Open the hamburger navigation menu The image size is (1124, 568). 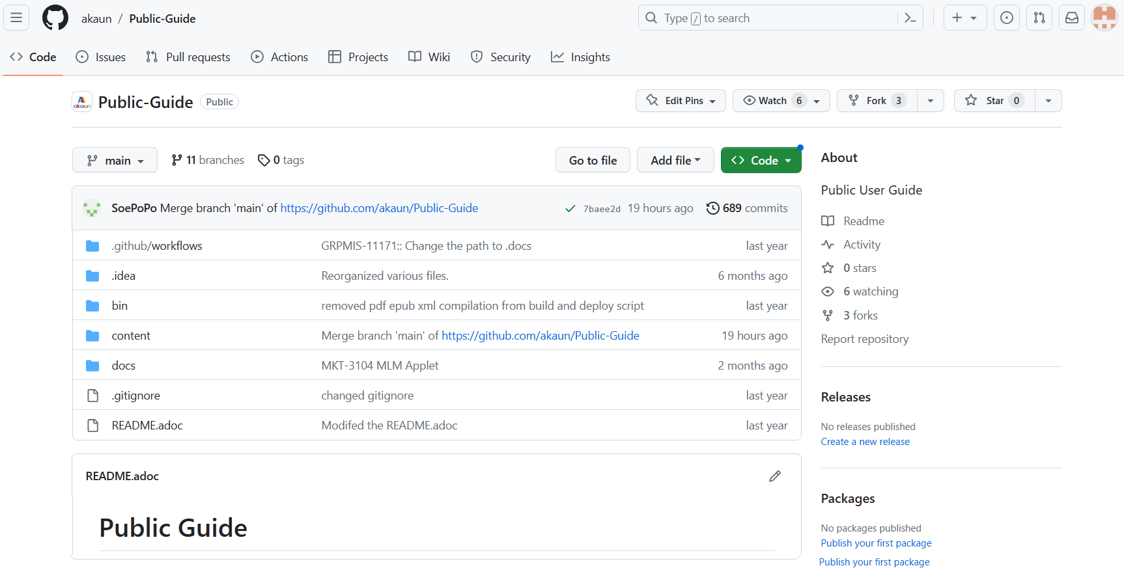pyautogui.click(x=16, y=18)
